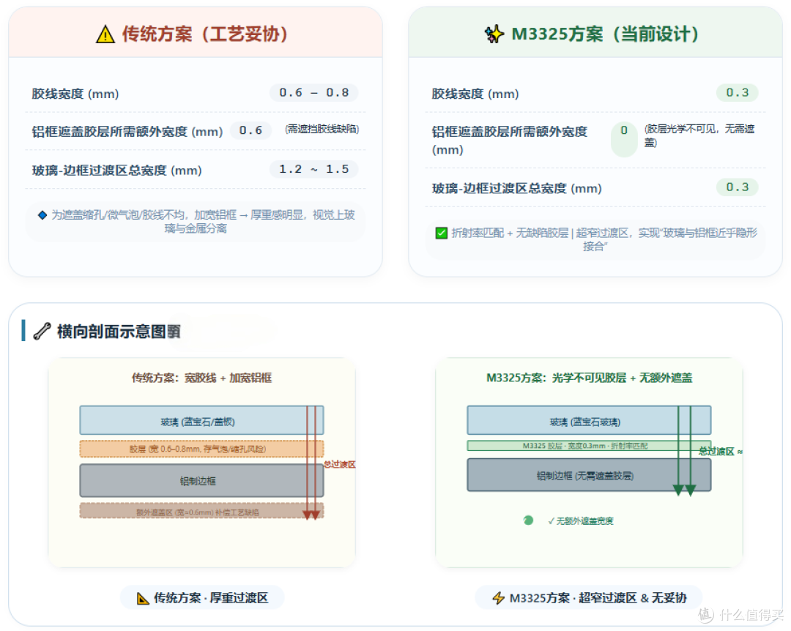Click the 玻璃 (蓝宝石玻璃) block
Screen dimensions: 791x631
pos(589,420)
